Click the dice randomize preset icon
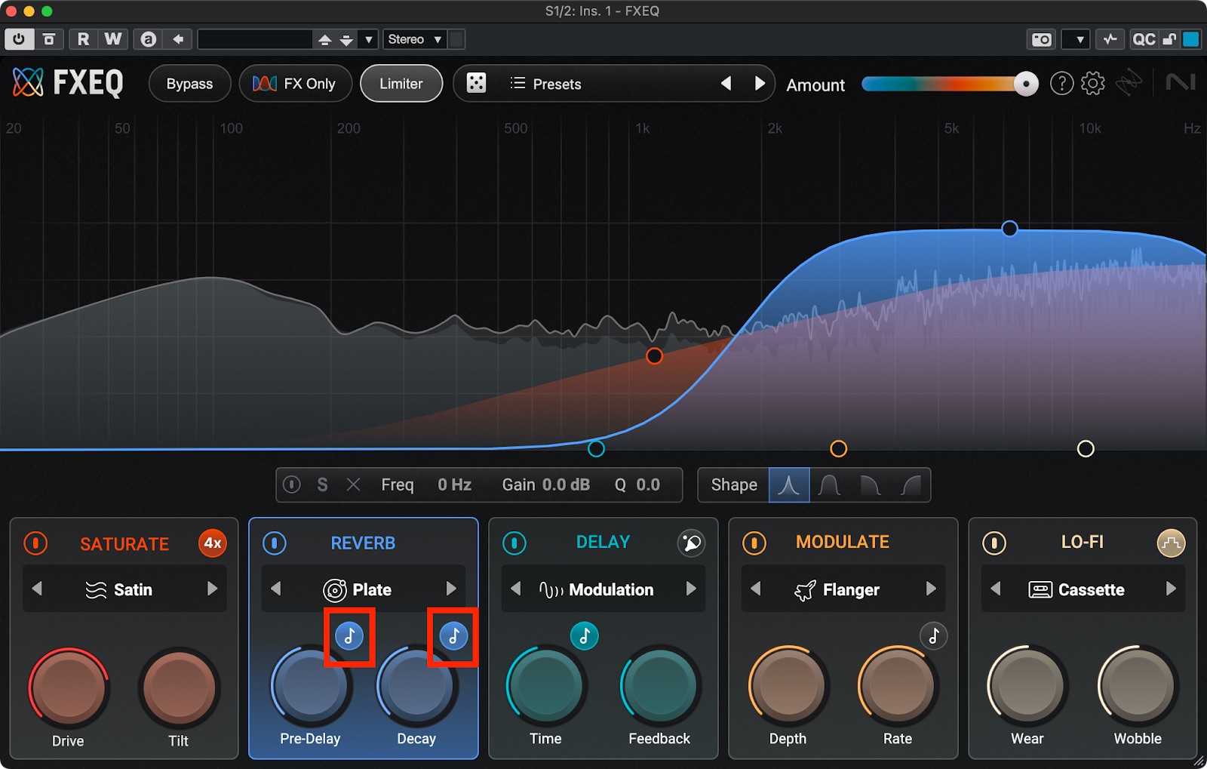 click(x=476, y=83)
